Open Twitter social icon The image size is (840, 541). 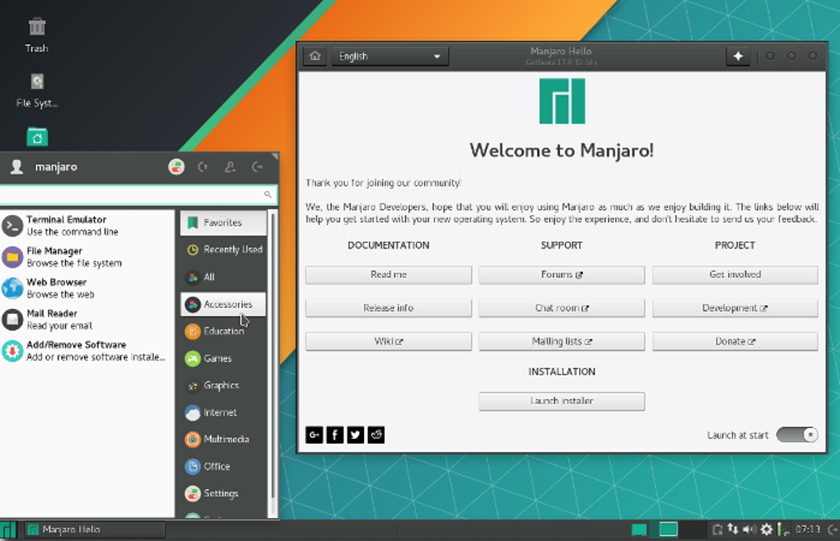tap(355, 435)
